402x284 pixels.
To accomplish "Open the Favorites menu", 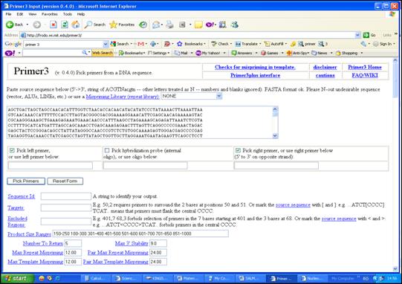I will [x=50, y=14].
